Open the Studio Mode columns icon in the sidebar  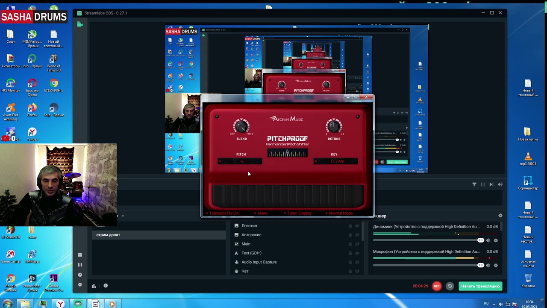click(x=79, y=265)
